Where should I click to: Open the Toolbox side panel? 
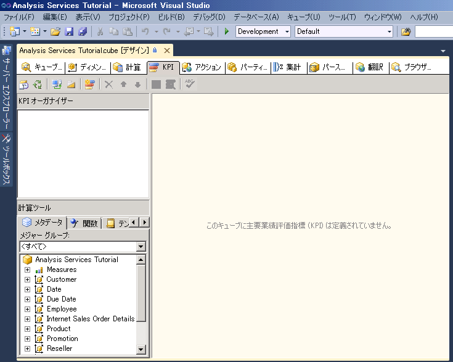tap(6, 159)
